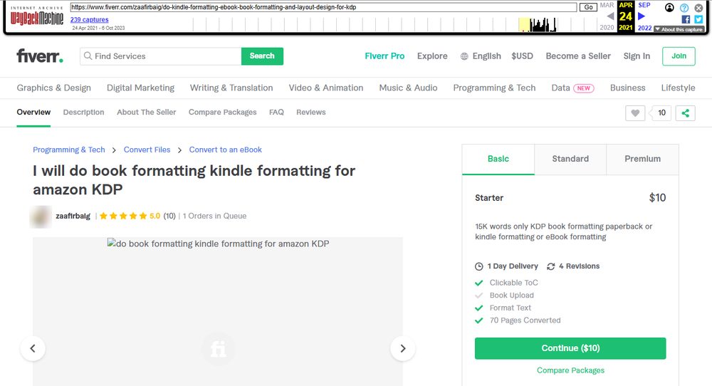The image size is (712, 386).
Task: Open the Data category
Action: coord(560,88)
